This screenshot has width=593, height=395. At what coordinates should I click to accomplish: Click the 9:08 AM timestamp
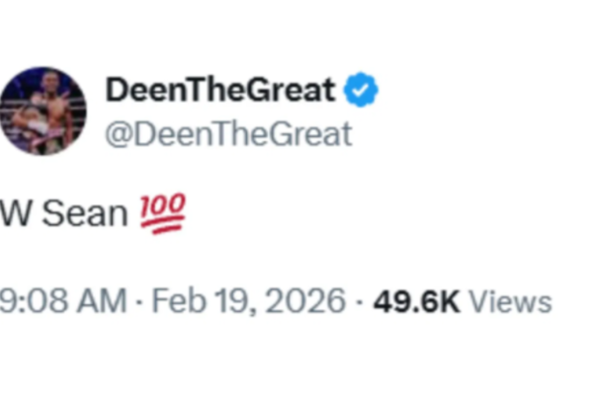61,301
